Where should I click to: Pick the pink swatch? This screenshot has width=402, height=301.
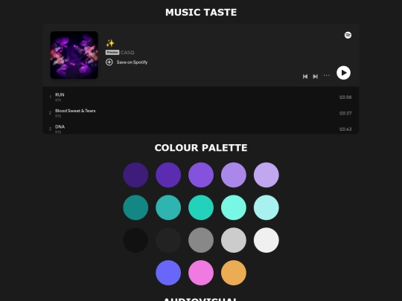201,273
